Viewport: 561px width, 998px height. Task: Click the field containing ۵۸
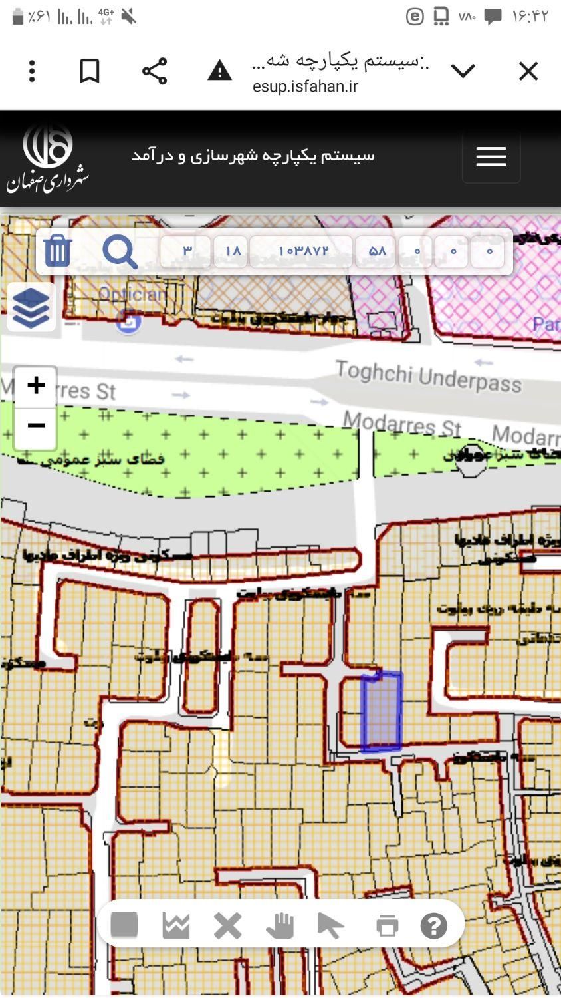pyautogui.click(x=377, y=251)
